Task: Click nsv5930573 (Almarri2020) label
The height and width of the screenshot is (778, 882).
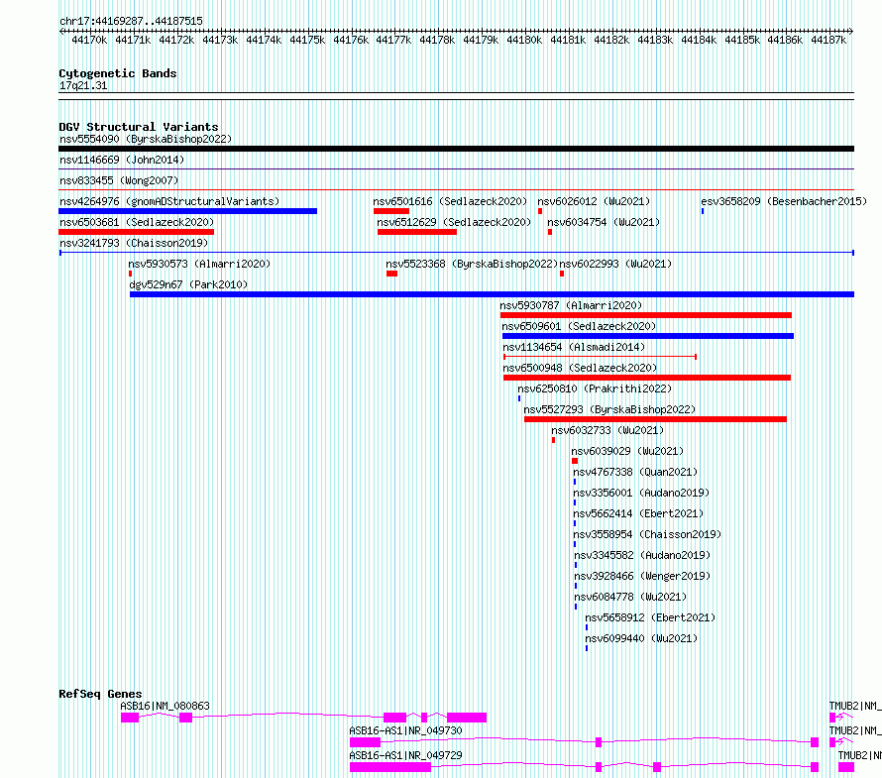Action: (x=199, y=264)
